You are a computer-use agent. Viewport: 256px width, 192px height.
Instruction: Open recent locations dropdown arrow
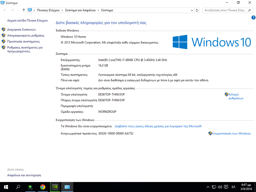click(x=18, y=10)
